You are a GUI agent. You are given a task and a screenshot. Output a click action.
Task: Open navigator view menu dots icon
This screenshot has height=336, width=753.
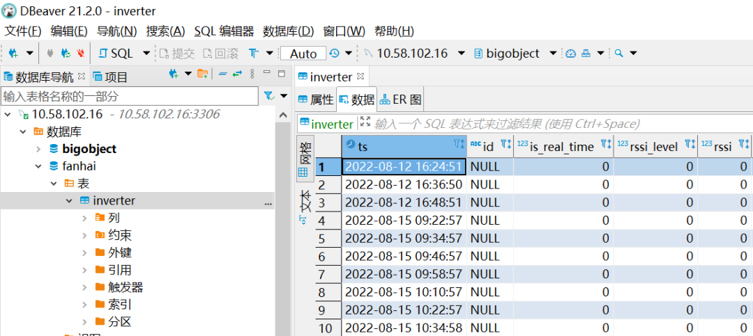click(x=252, y=74)
